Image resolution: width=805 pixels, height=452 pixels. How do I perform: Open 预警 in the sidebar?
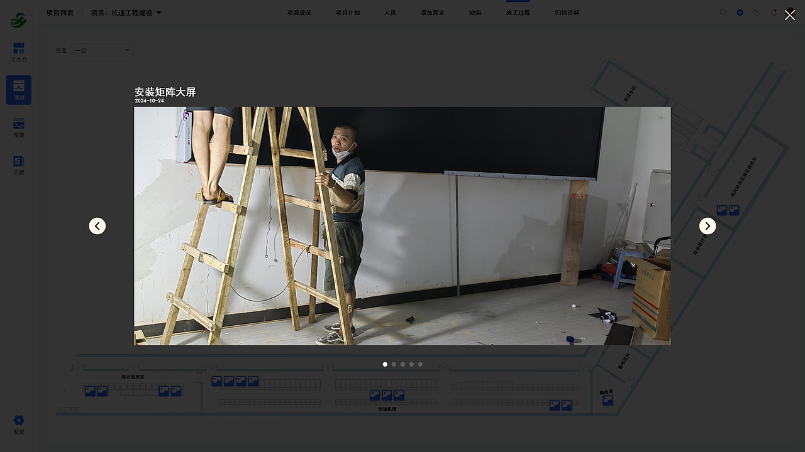coord(19,128)
